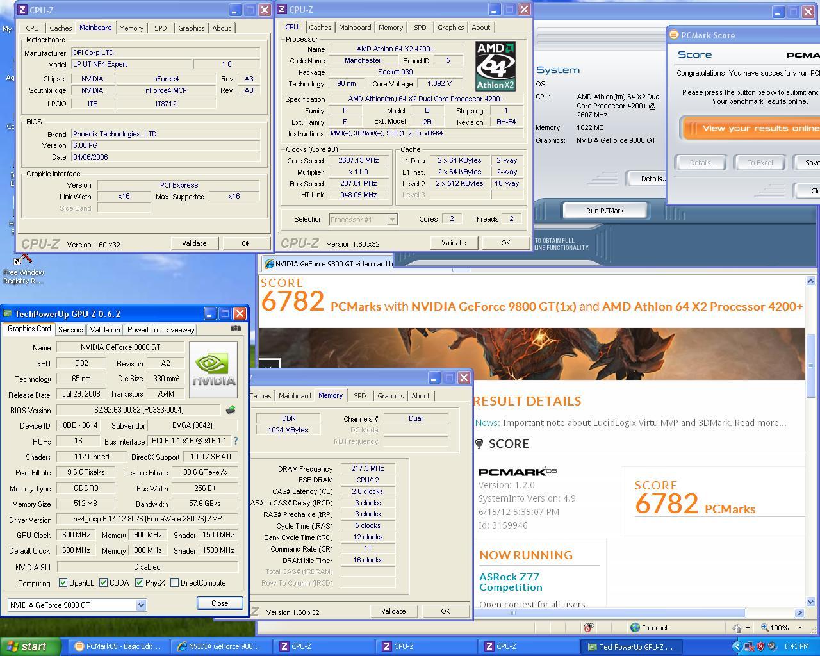
Task: Click Details button in PCMark Score dialog
Action: [703, 163]
